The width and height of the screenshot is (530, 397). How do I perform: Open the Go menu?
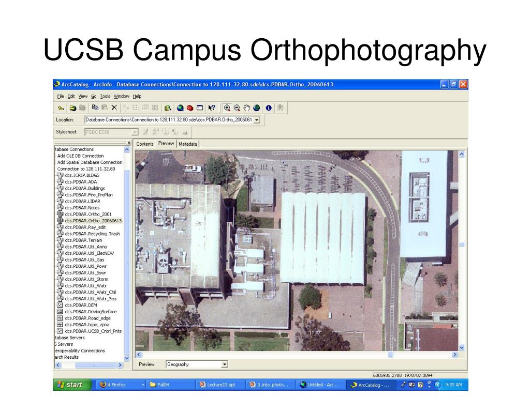click(x=94, y=96)
